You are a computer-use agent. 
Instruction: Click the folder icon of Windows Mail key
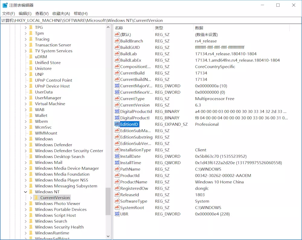[x=31, y=162]
